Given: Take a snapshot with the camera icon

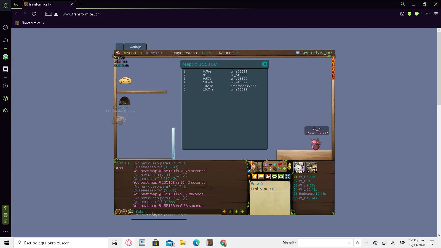Looking at the screenshot, I should coord(402,14).
